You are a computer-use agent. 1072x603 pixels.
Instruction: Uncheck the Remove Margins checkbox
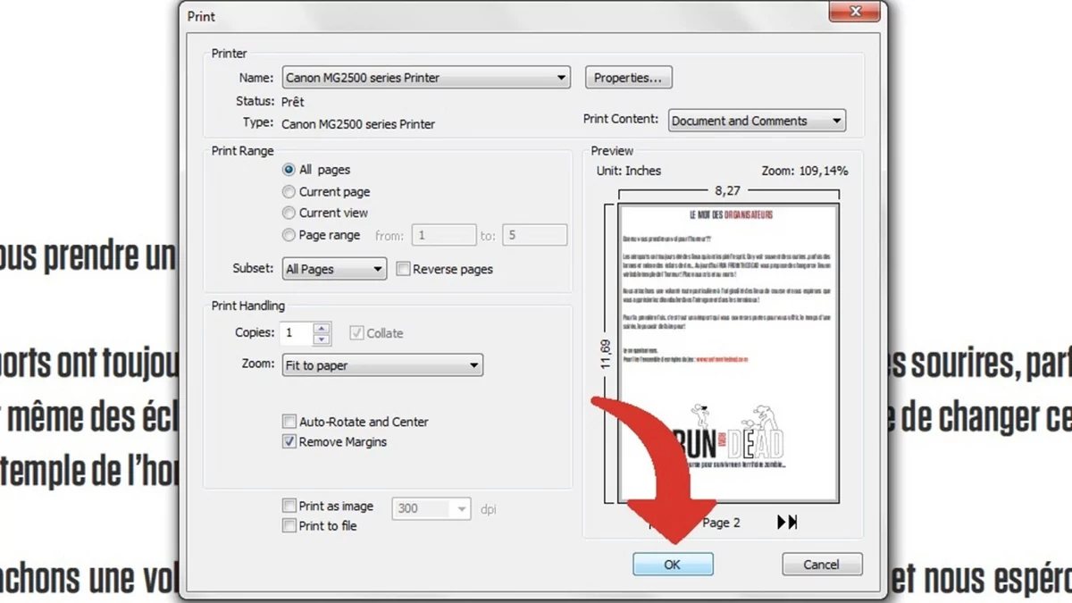click(289, 442)
